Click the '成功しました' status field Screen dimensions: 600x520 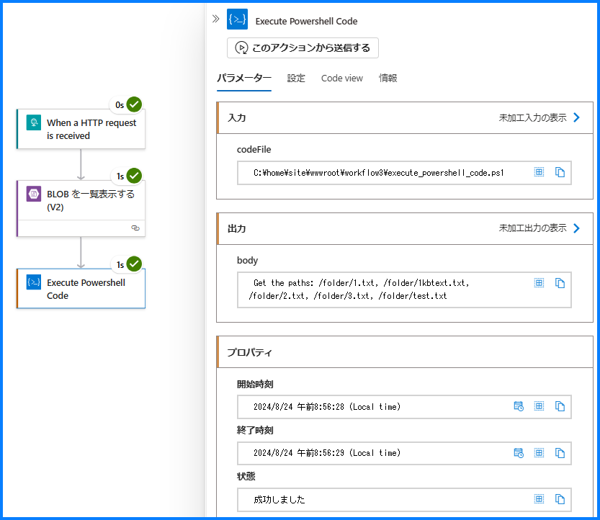point(404,500)
